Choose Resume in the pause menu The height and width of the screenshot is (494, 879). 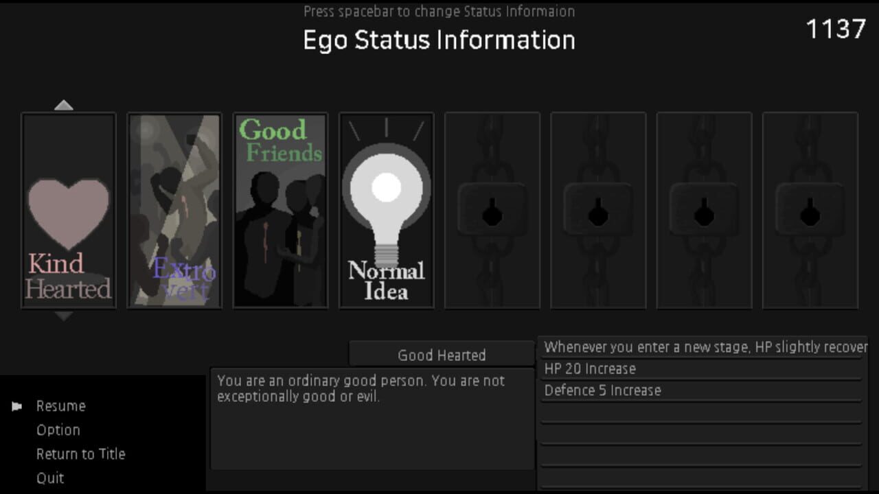61,406
